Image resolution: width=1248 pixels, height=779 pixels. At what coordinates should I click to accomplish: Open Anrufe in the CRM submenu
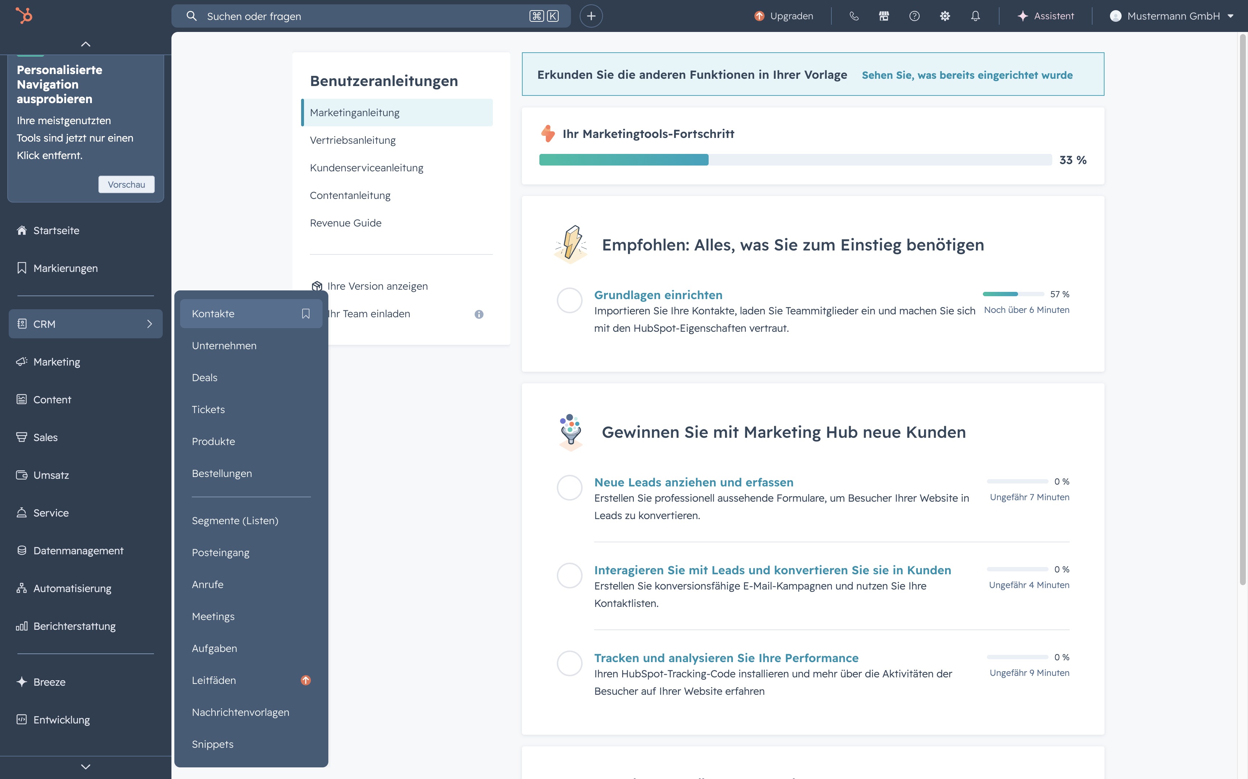click(251, 584)
